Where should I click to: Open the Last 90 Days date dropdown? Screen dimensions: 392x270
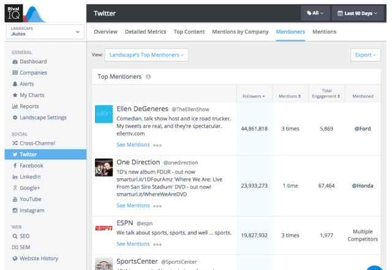tap(358, 13)
